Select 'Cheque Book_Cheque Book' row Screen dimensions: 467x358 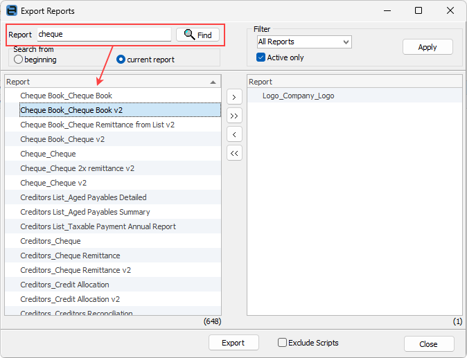112,96
